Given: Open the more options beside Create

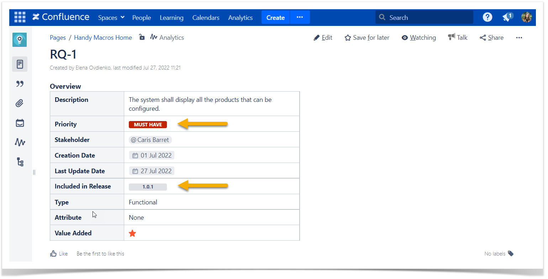Looking at the screenshot, I should coord(300,17).
